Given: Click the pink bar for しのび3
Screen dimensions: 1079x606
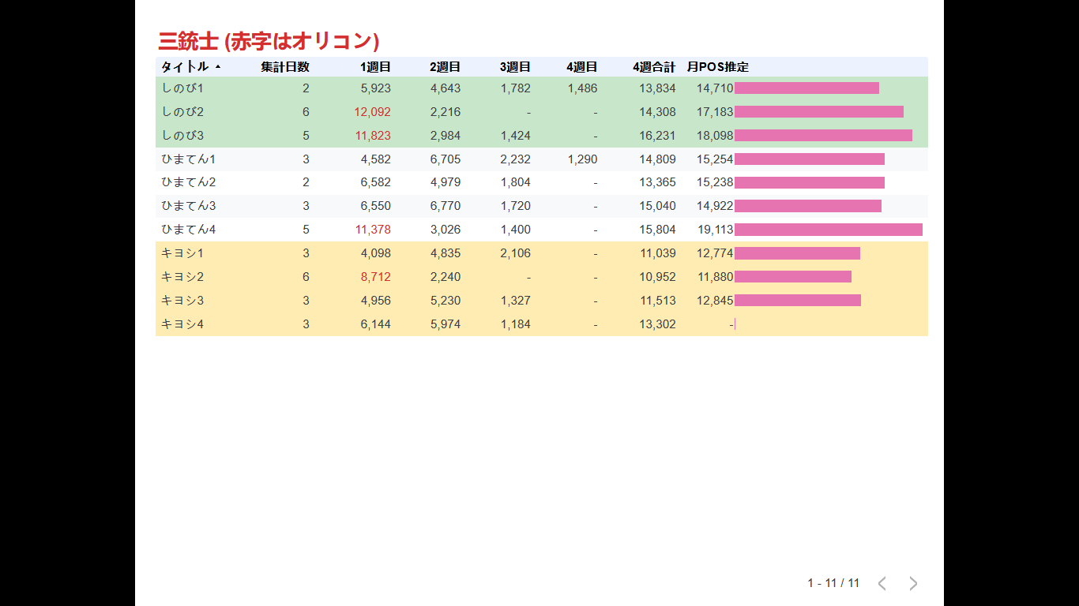Looking at the screenshot, I should pos(823,136).
